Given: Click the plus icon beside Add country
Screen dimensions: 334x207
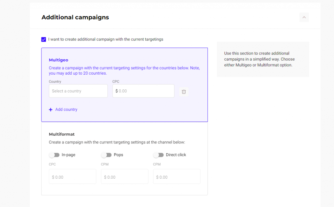Looking at the screenshot, I should [51, 110].
